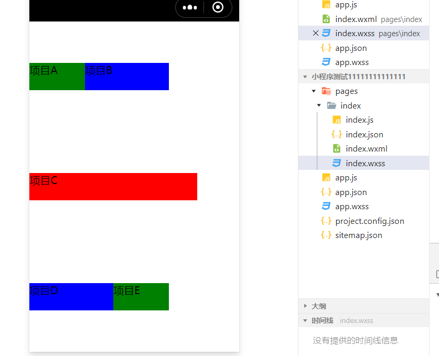Click the braces icon of sitemap.json
The image size is (439, 356).
coord(326,235)
